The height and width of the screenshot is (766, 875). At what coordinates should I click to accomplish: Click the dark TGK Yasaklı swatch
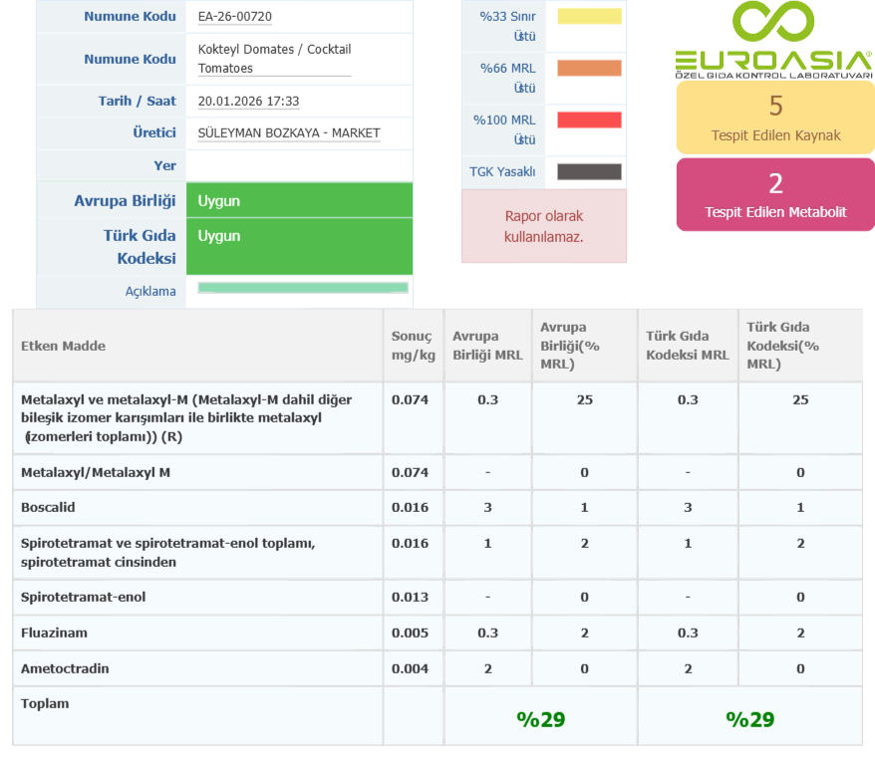[x=589, y=171]
